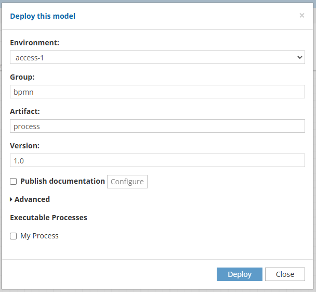The image size is (316, 292).
Task: Close the dialog using the Close button
Action: pos(285,274)
